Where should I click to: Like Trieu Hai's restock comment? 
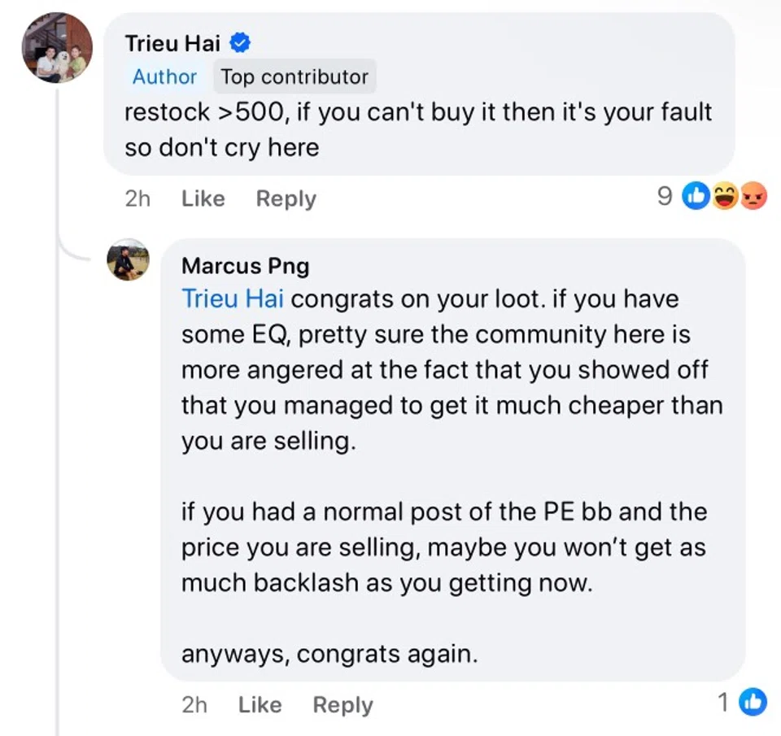(203, 198)
